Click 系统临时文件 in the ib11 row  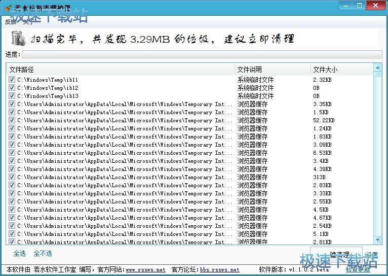(x=255, y=80)
